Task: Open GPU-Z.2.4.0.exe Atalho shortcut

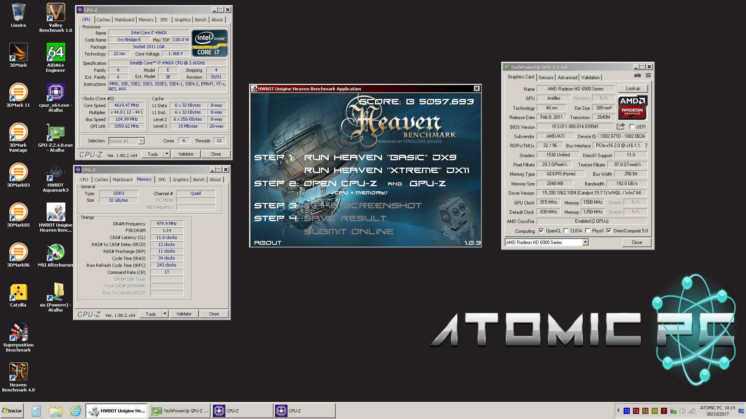Action: click(56, 137)
